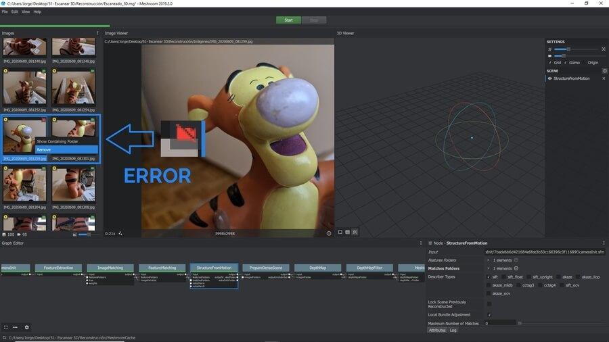
Task: Click the images count icon showing 100
Action: [4, 235]
